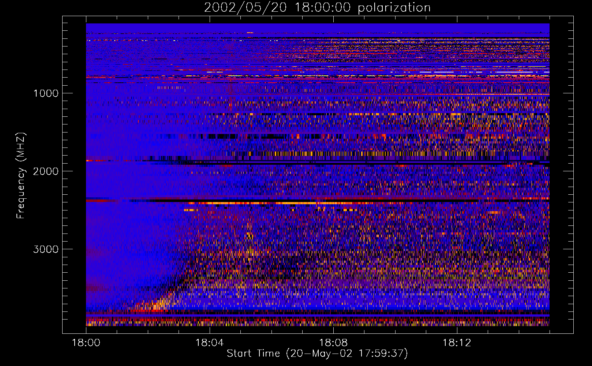Click the 1000 frequency tick label

46,93
